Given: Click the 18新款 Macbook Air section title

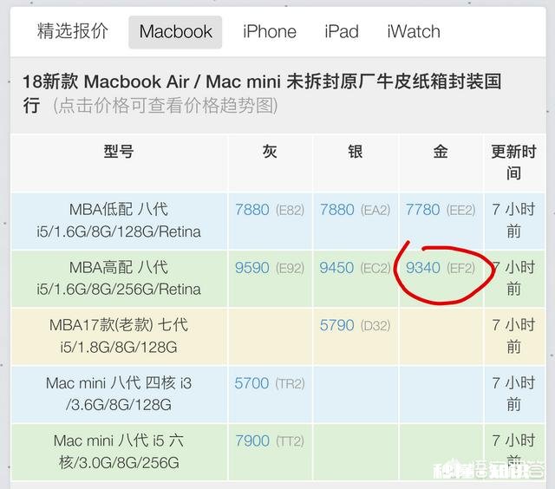Looking at the screenshot, I should (260, 83).
